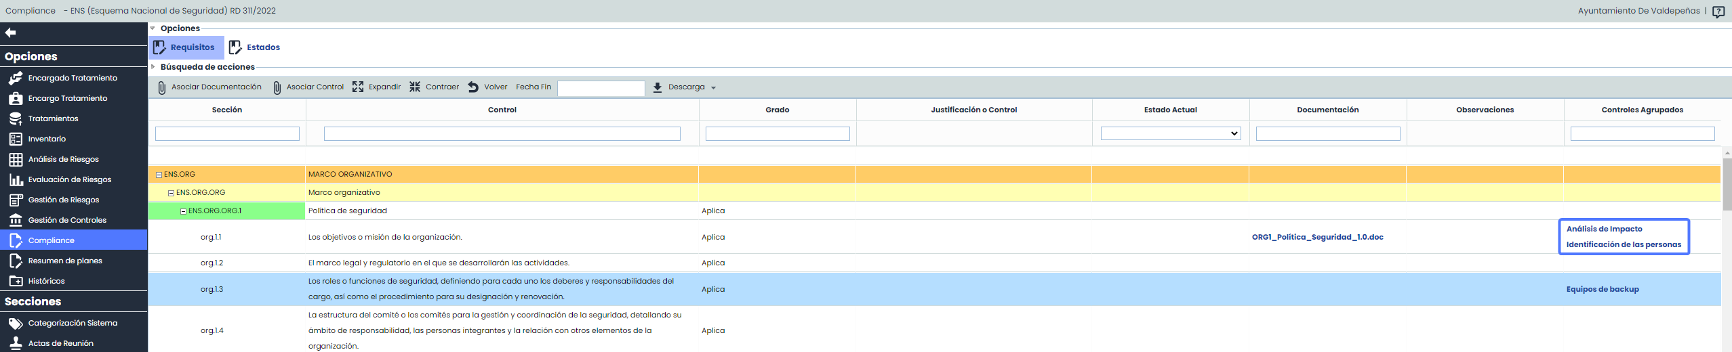Open Gestión de Controles in sidebar
This screenshot has height=352, width=1732.
click(67, 220)
